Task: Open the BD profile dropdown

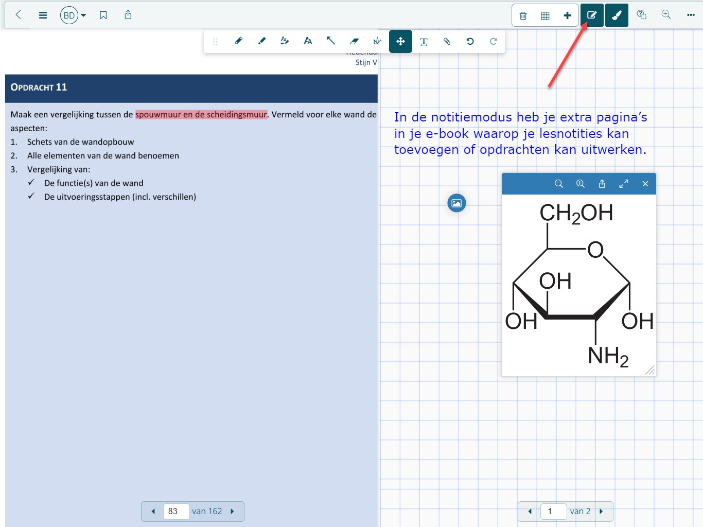Action: click(x=73, y=15)
